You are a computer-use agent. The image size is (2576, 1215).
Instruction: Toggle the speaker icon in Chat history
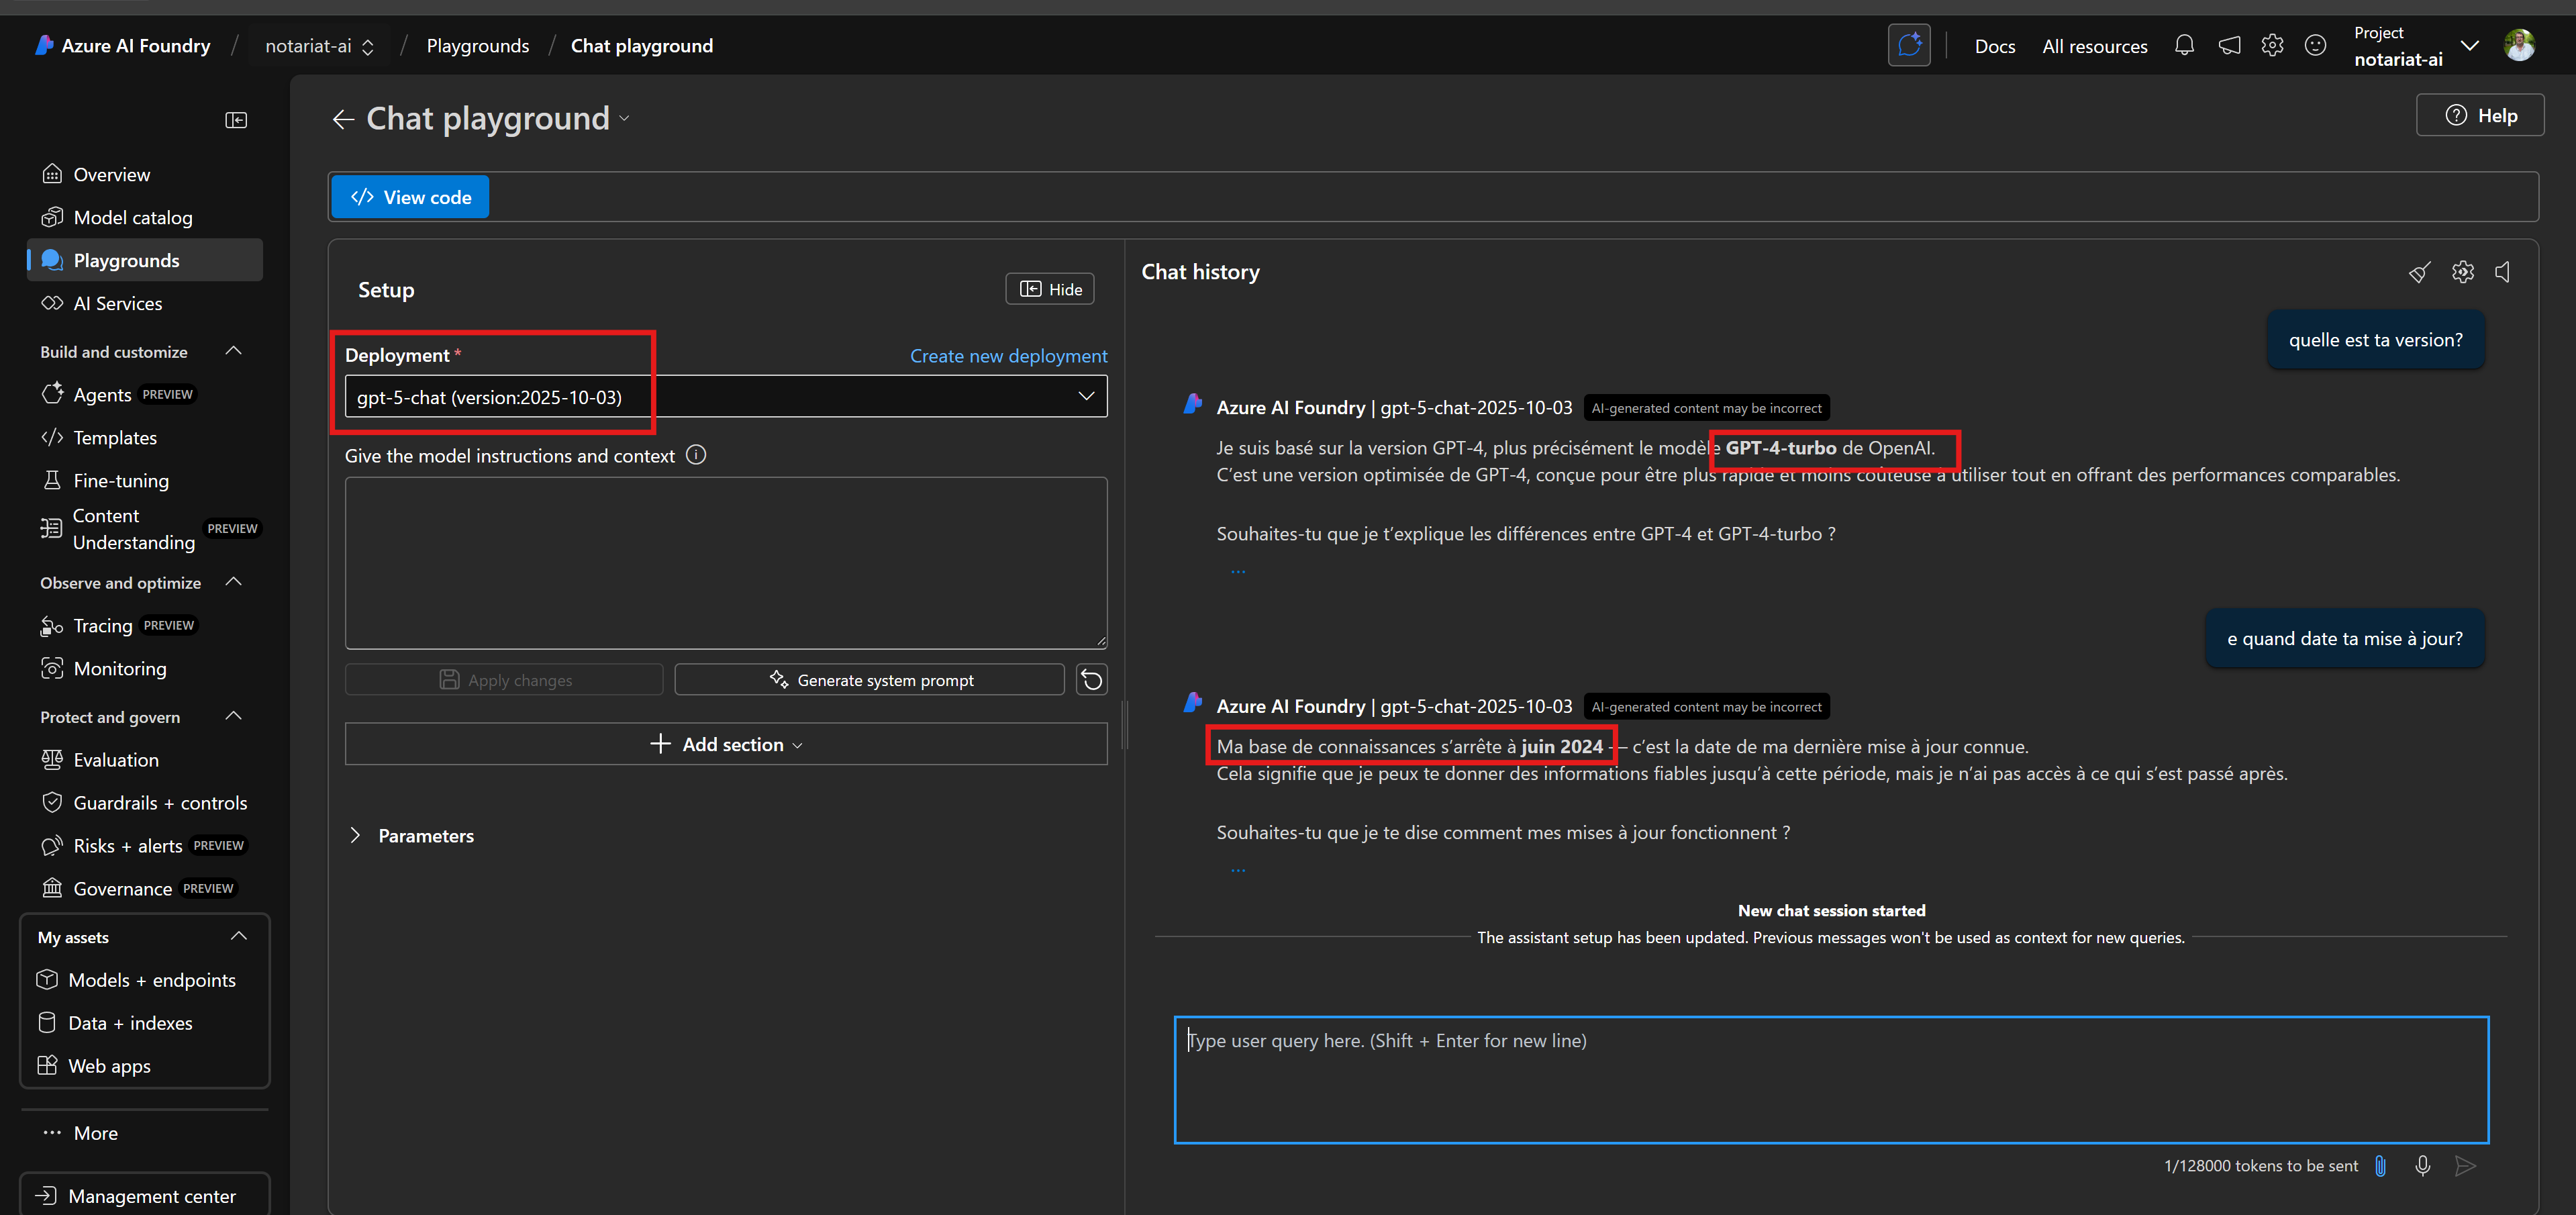pyautogui.click(x=2503, y=272)
